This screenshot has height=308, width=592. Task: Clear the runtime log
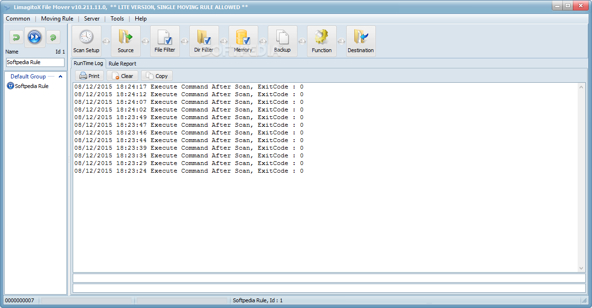pyautogui.click(x=122, y=76)
